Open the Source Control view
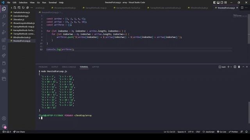Screen dimensions: 250x140 point(4,24)
